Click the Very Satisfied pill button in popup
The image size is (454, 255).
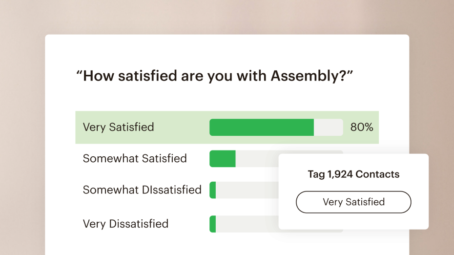[353, 202]
